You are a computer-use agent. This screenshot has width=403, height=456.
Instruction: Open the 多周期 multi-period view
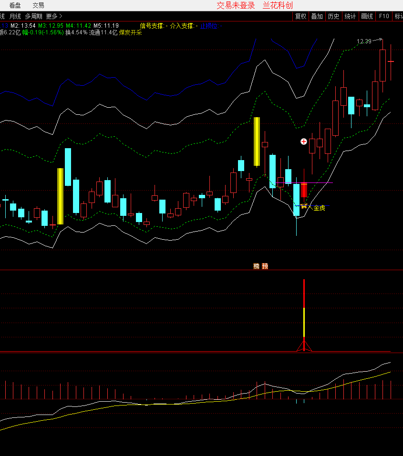(33, 16)
